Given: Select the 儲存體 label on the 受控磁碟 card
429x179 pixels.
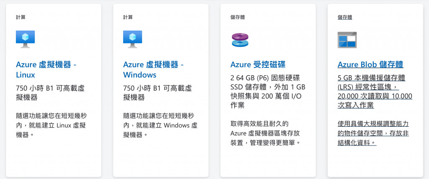Looking at the screenshot, I should point(238,17).
